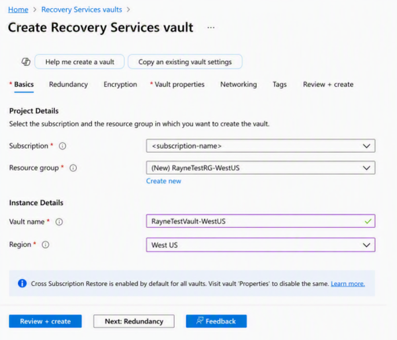Show info tooltip for Subscription

click(63, 146)
